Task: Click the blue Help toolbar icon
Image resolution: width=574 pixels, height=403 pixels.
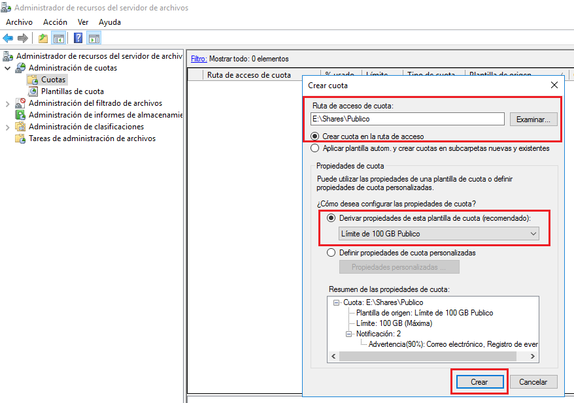Action: [78, 38]
